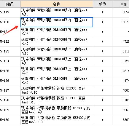Click price cell in row 5-127
The width and height of the screenshot is (129, 128).
click(x=121, y=91)
